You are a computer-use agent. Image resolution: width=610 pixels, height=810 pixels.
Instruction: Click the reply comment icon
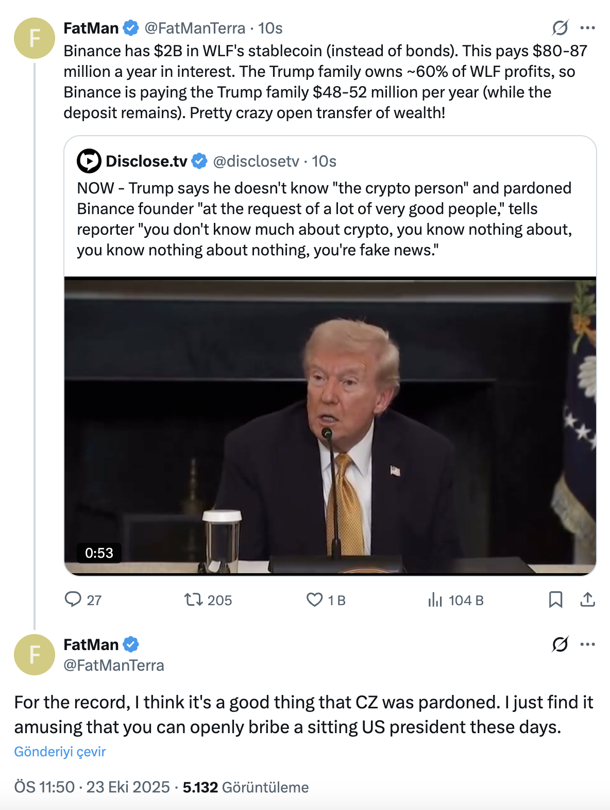click(73, 600)
